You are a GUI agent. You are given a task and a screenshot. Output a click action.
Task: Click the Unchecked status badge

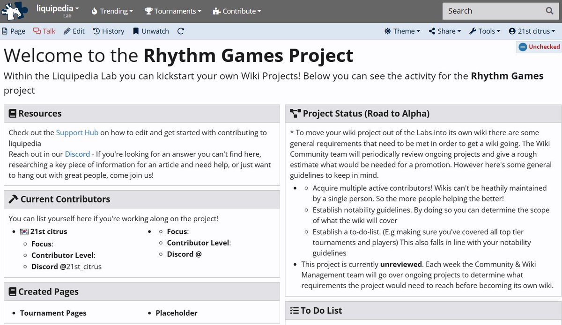(x=539, y=47)
